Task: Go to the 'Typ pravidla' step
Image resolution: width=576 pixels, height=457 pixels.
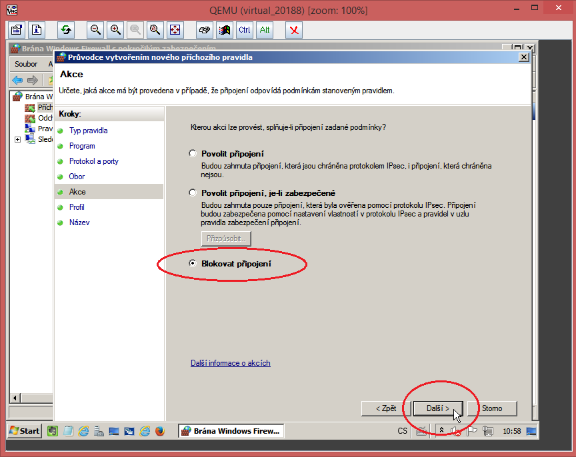Action: point(89,131)
